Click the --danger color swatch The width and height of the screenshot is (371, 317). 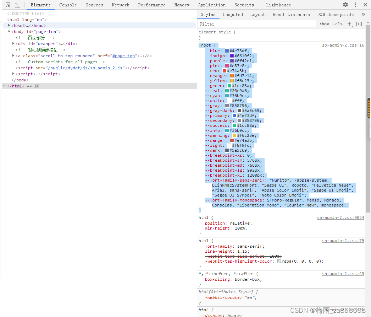tap(232, 140)
